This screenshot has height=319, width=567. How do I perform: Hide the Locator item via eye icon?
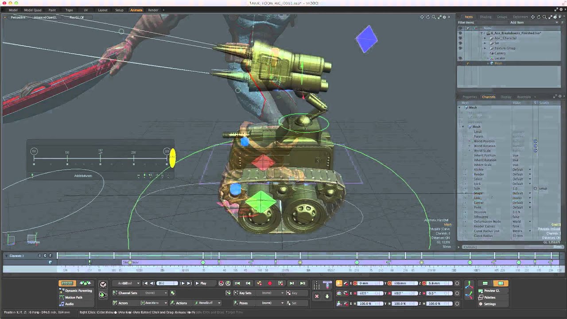coord(460,58)
